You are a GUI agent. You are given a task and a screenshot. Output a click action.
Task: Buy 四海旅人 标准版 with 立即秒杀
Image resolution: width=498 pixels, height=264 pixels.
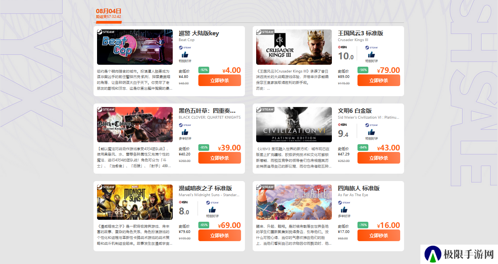click(379, 235)
